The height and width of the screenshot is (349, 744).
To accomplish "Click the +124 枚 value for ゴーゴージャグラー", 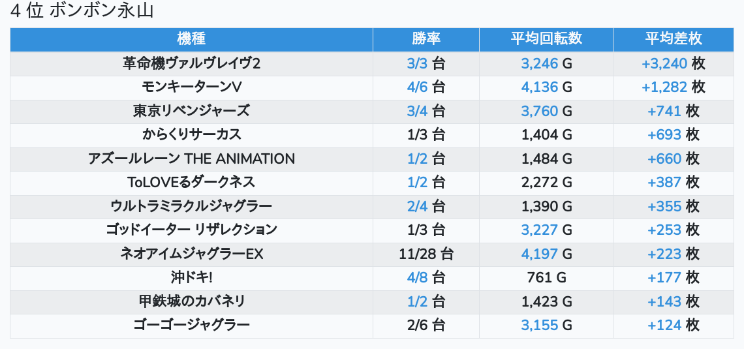I will [673, 325].
